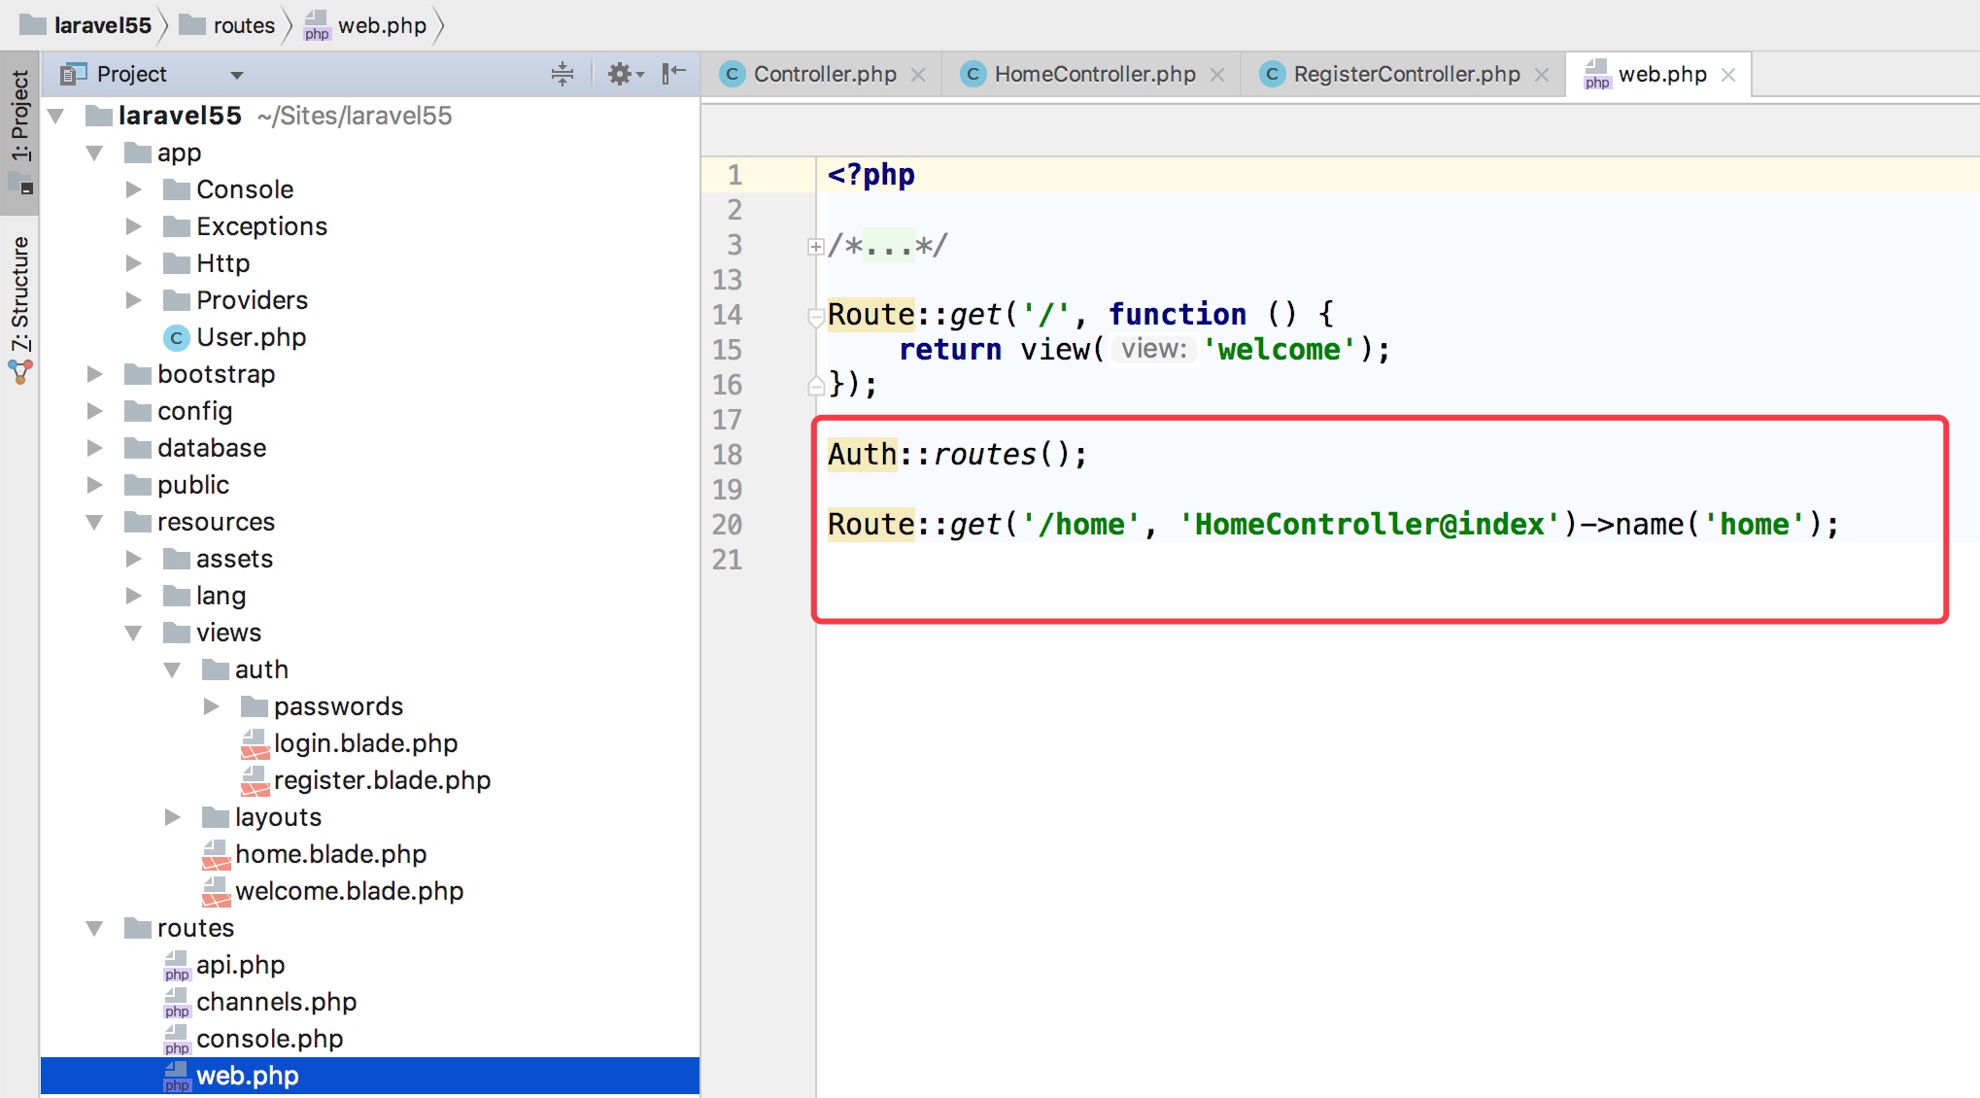Expand the Http folder
This screenshot has height=1098, width=1980.
(134, 263)
